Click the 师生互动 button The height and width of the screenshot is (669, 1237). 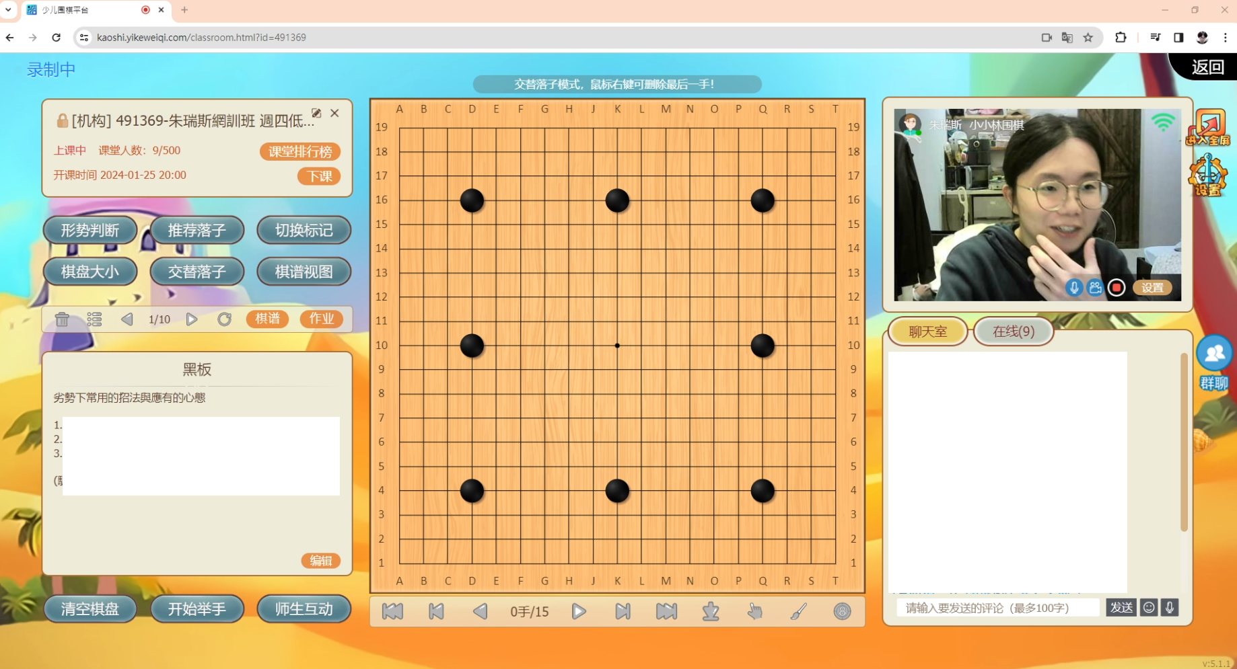304,609
